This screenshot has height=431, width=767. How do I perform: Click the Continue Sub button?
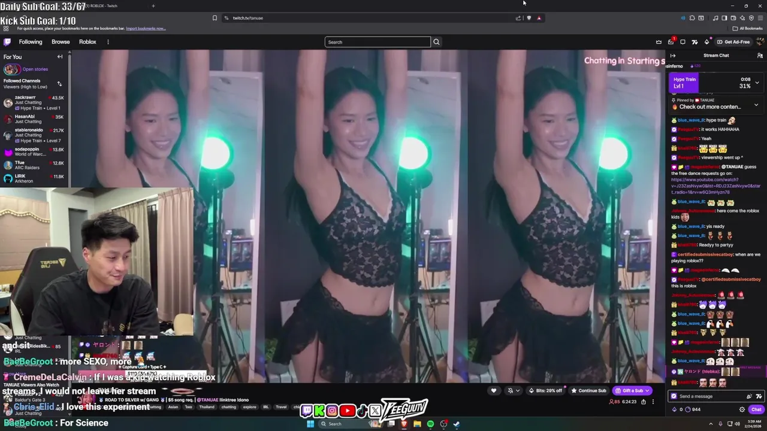click(x=589, y=390)
